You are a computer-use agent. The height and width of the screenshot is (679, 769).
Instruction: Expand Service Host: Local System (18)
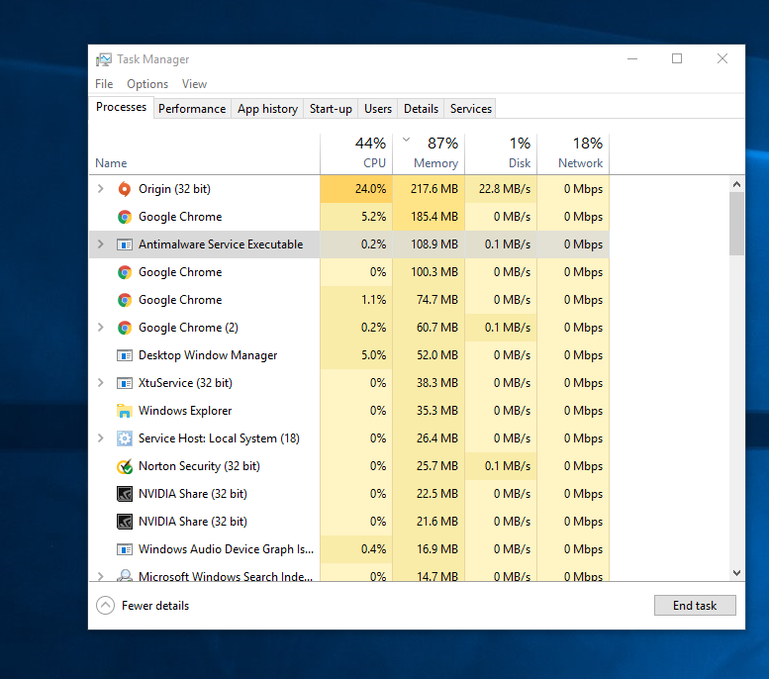tap(101, 438)
